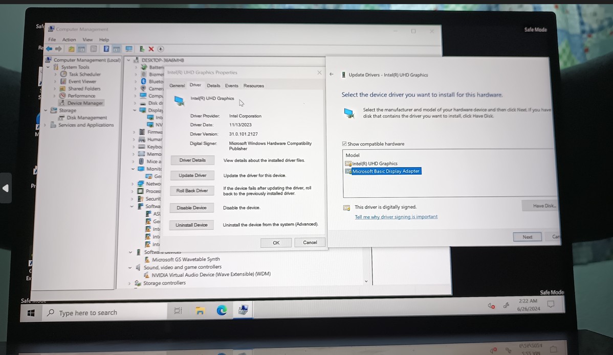Click Microsoft GS Wavetable Synth device
This screenshot has height=355, width=613.
coord(186,259)
